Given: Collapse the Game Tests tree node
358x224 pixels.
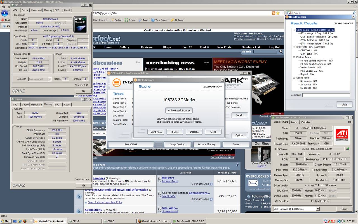Looking at the screenshot, I should point(294,30).
